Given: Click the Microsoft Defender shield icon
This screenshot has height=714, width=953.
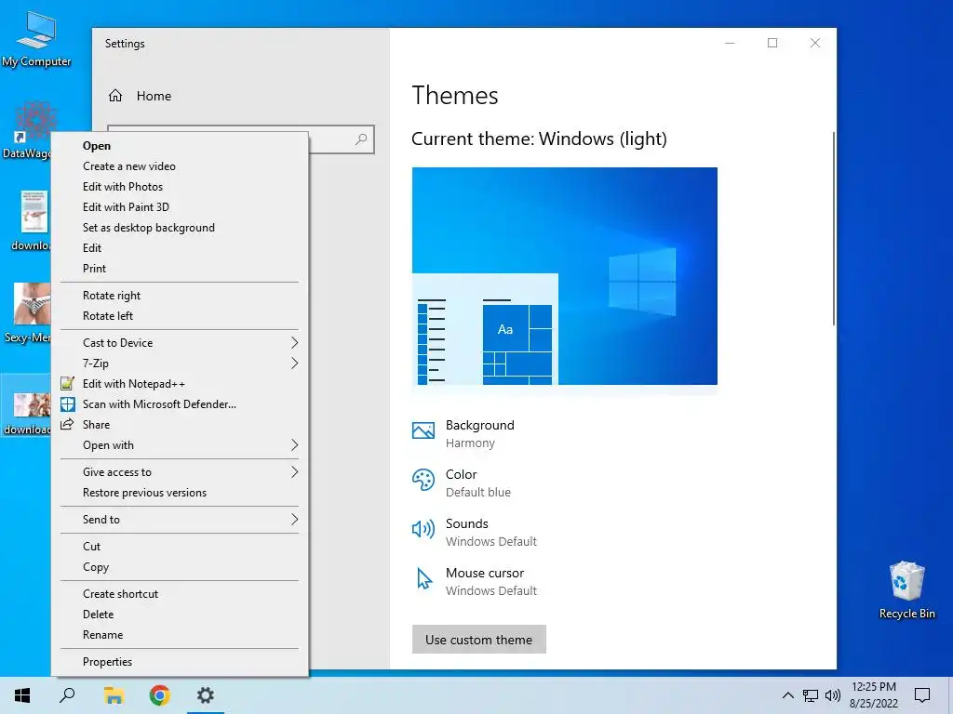Looking at the screenshot, I should (67, 404).
